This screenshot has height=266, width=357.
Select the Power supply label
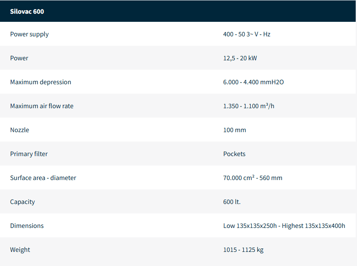30,34
